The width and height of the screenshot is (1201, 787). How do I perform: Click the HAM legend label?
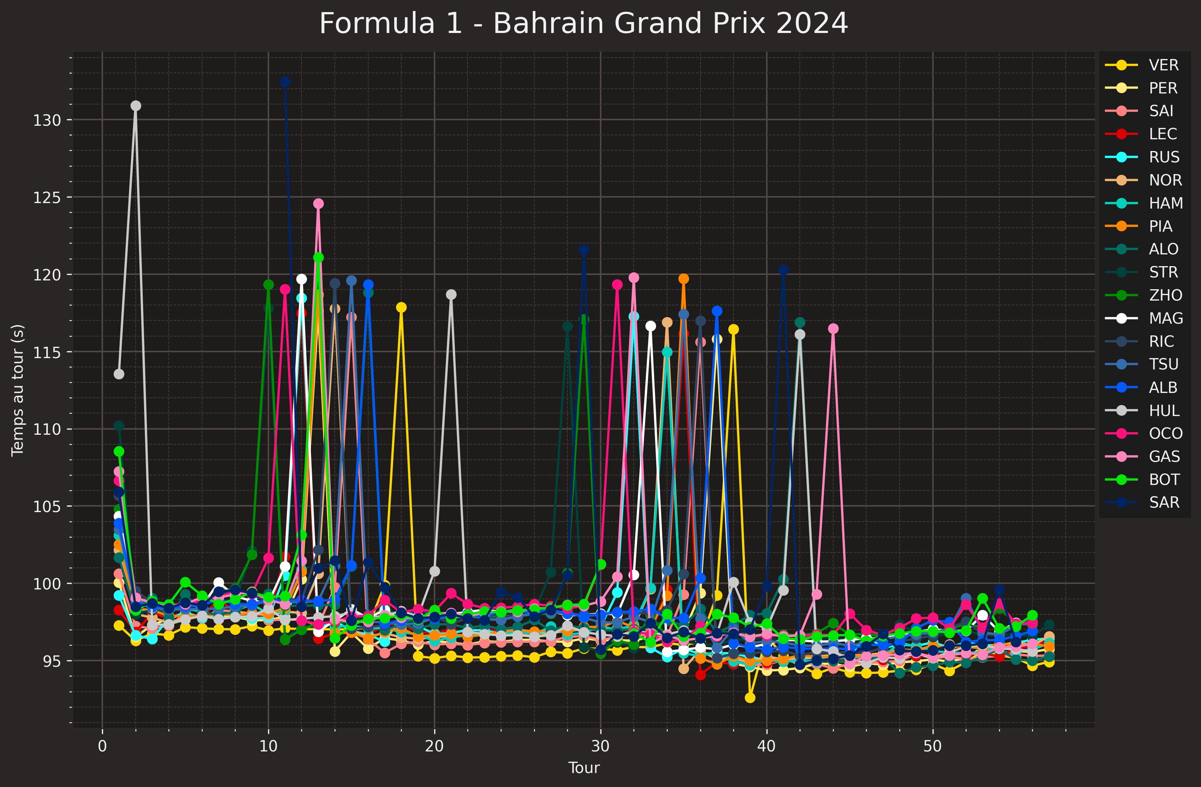click(1166, 203)
